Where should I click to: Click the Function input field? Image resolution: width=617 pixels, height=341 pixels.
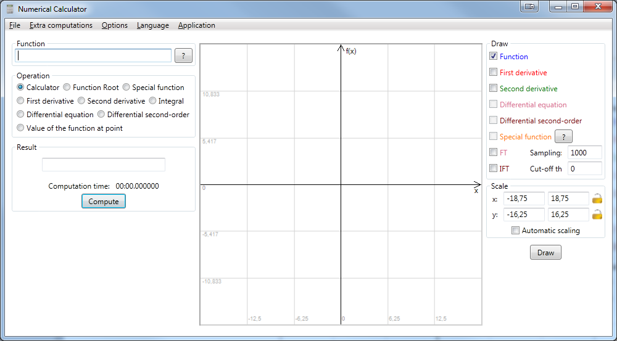[x=93, y=55]
